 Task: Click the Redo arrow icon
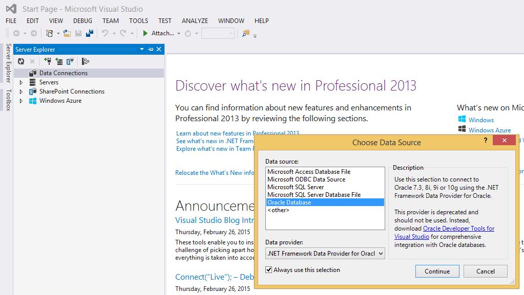[x=123, y=33]
